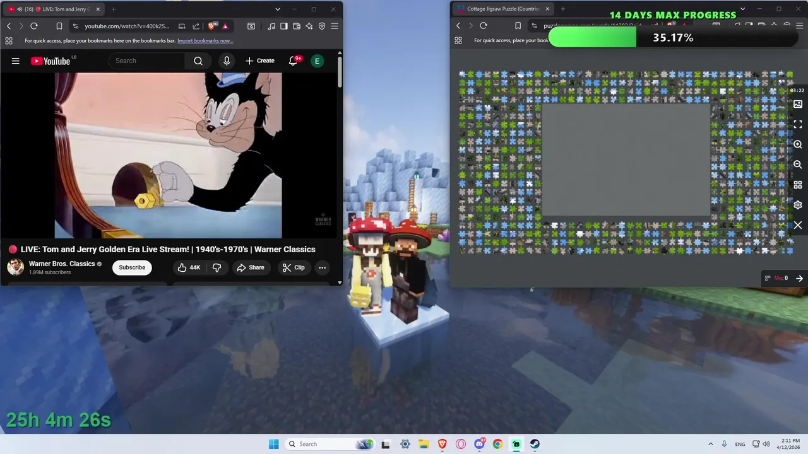Open tab search dropdown in YouTube window
The image size is (808, 454).
tap(278, 9)
